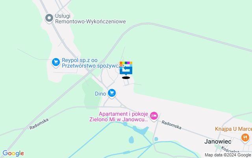The height and width of the screenshot is (158, 252).
Task: Click the Map data ©2024 Google attribution
Action: click(x=228, y=155)
